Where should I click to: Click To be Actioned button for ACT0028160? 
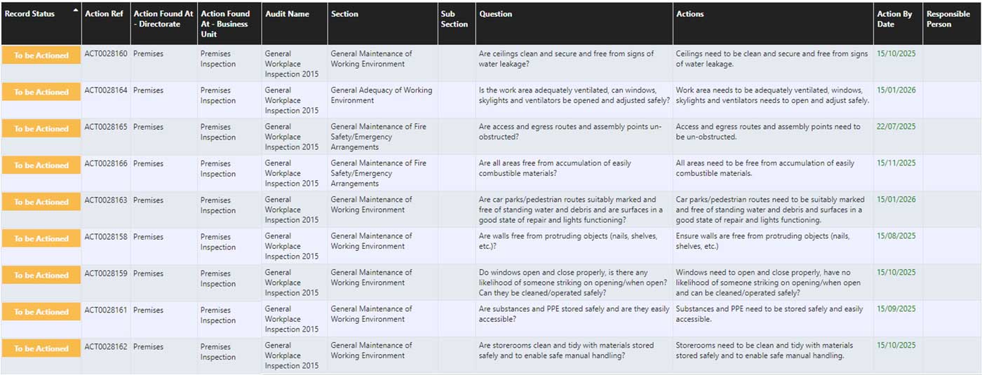point(41,55)
